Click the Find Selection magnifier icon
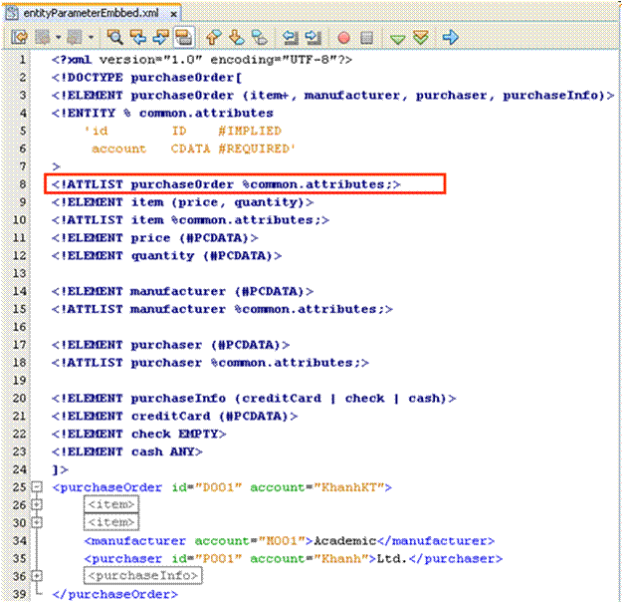The height and width of the screenshot is (603, 622). pyautogui.click(x=115, y=38)
